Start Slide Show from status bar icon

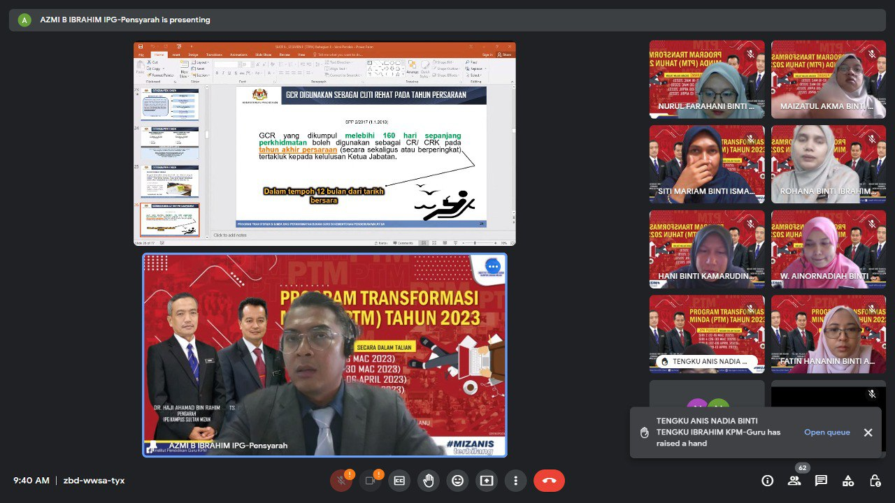point(456,242)
